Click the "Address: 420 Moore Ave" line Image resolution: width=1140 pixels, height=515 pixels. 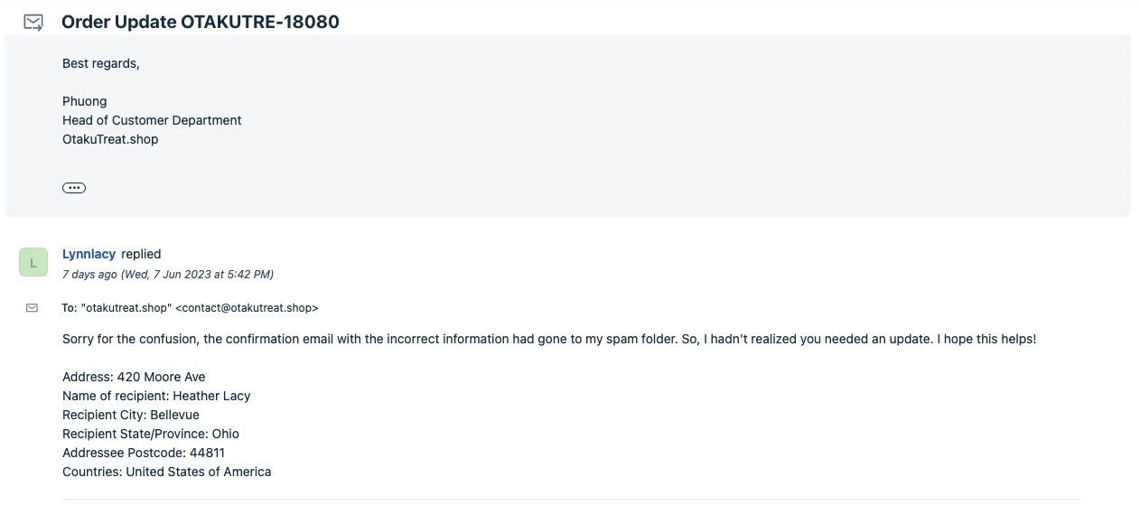tap(134, 377)
